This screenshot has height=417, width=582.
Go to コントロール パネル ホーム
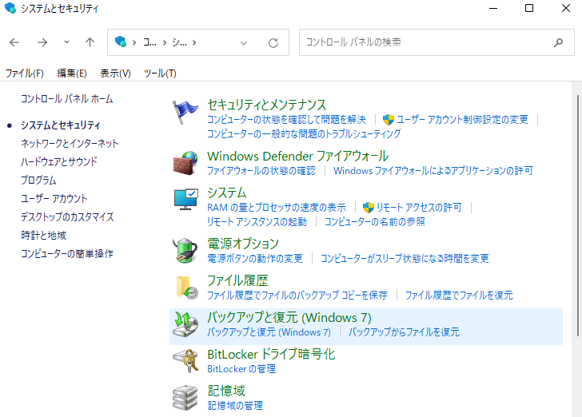[x=66, y=99]
